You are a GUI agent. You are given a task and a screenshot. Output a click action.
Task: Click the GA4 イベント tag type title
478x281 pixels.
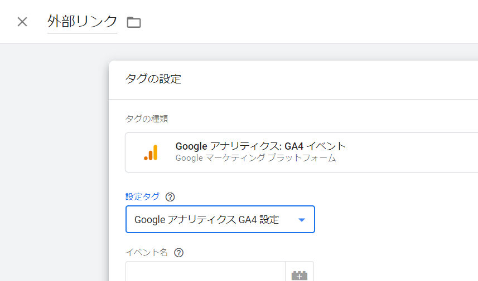click(260, 146)
